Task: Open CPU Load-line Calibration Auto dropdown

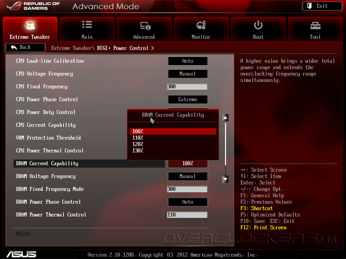Action: [188, 61]
